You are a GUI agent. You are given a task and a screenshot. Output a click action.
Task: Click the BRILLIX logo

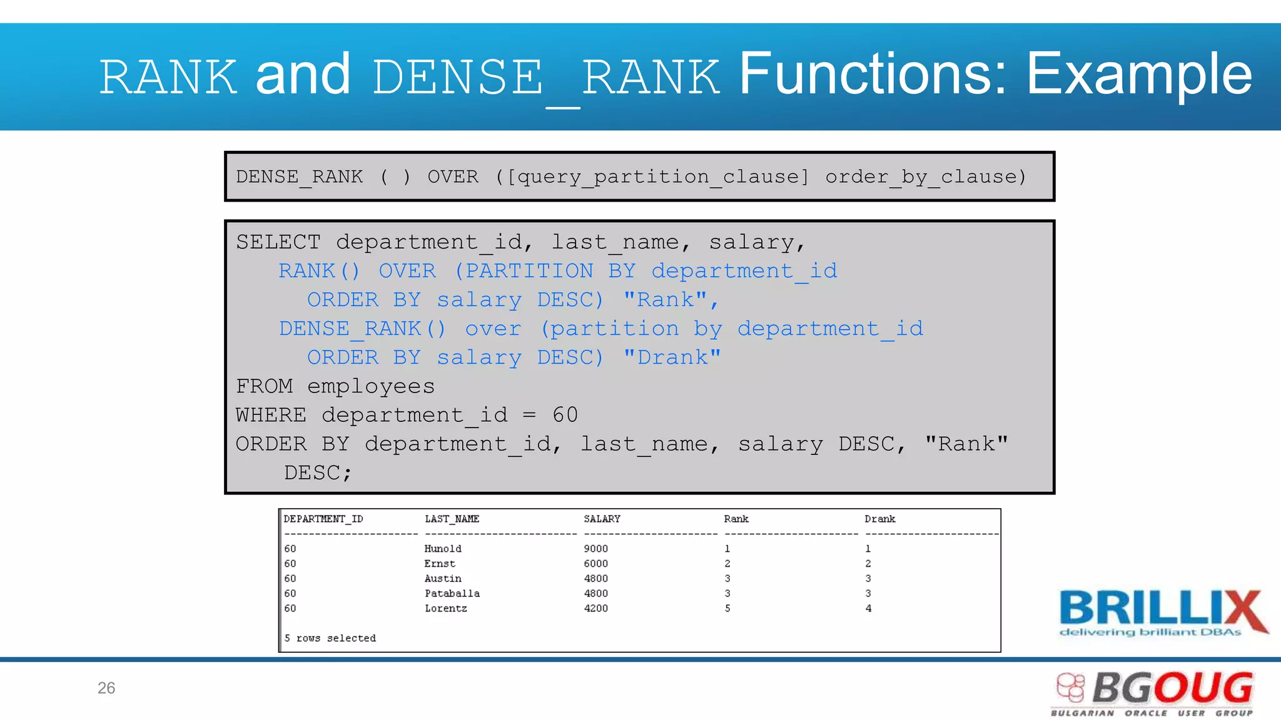(1163, 613)
